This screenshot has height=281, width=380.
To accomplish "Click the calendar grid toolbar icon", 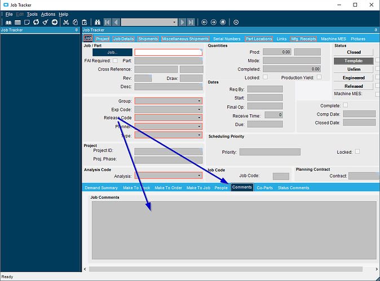I will click(17, 23).
